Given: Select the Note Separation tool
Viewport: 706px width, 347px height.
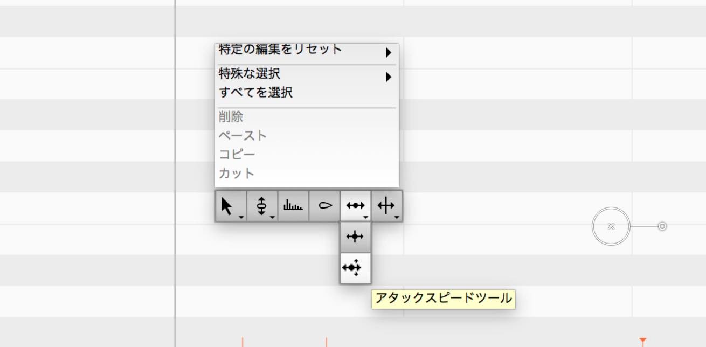Looking at the screenshot, I should (386, 206).
